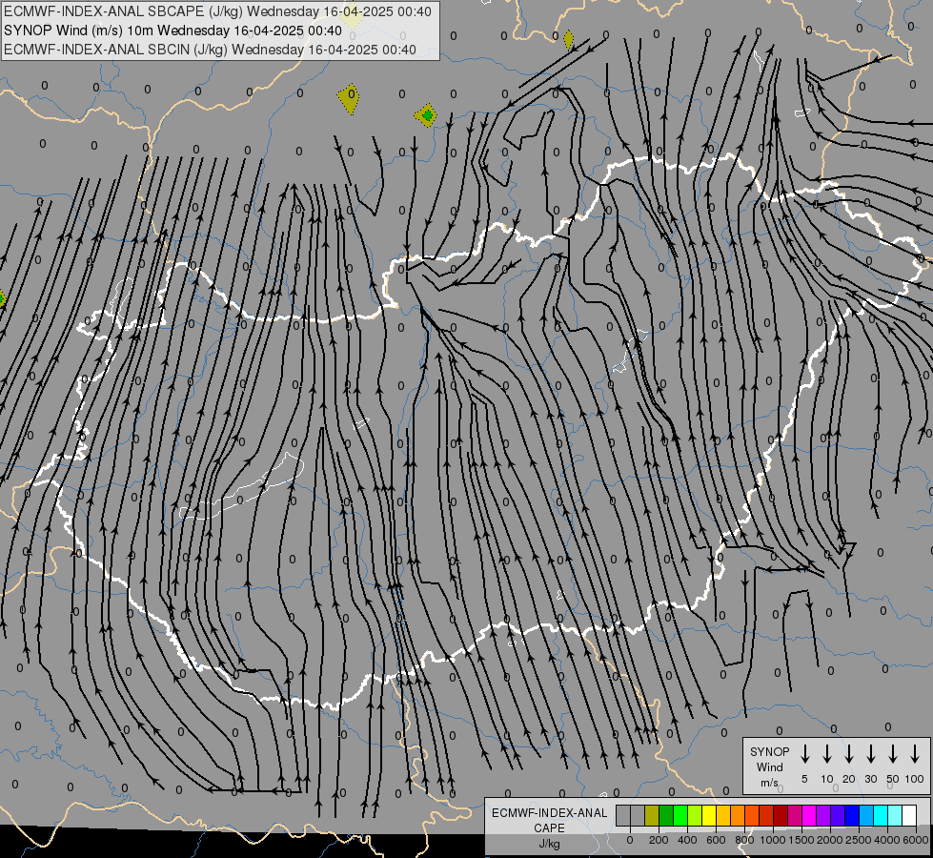Click the 1500 value on CAPE scale
This screenshot has height=858, width=933.
[801, 840]
